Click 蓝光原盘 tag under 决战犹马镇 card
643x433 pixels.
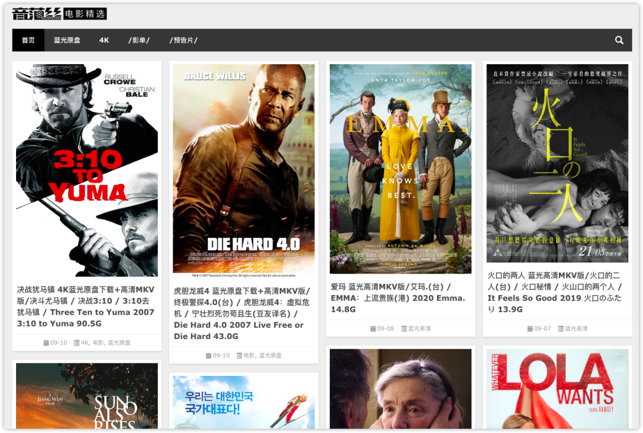(119, 343)
